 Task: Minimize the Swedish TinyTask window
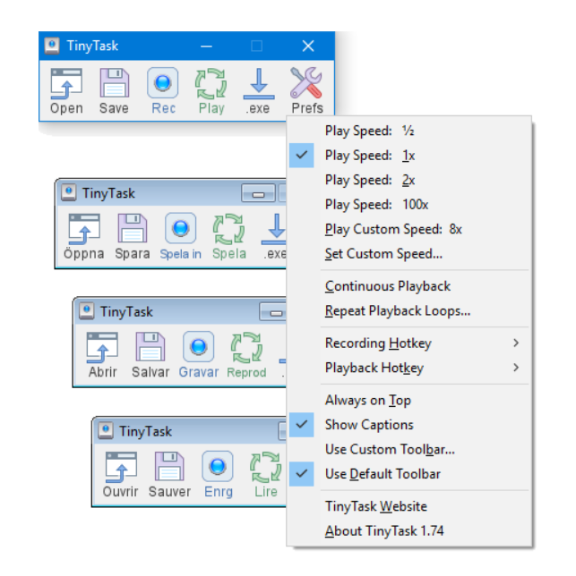tap(258, 193)
